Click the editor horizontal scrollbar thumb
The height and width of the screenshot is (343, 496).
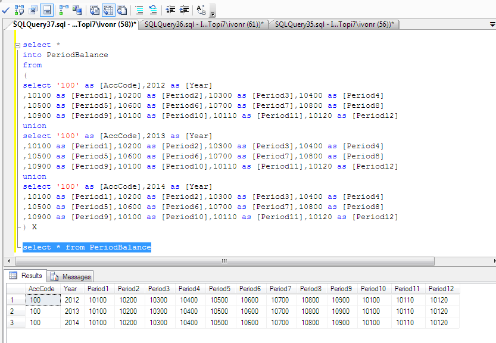tap(224, 261)
